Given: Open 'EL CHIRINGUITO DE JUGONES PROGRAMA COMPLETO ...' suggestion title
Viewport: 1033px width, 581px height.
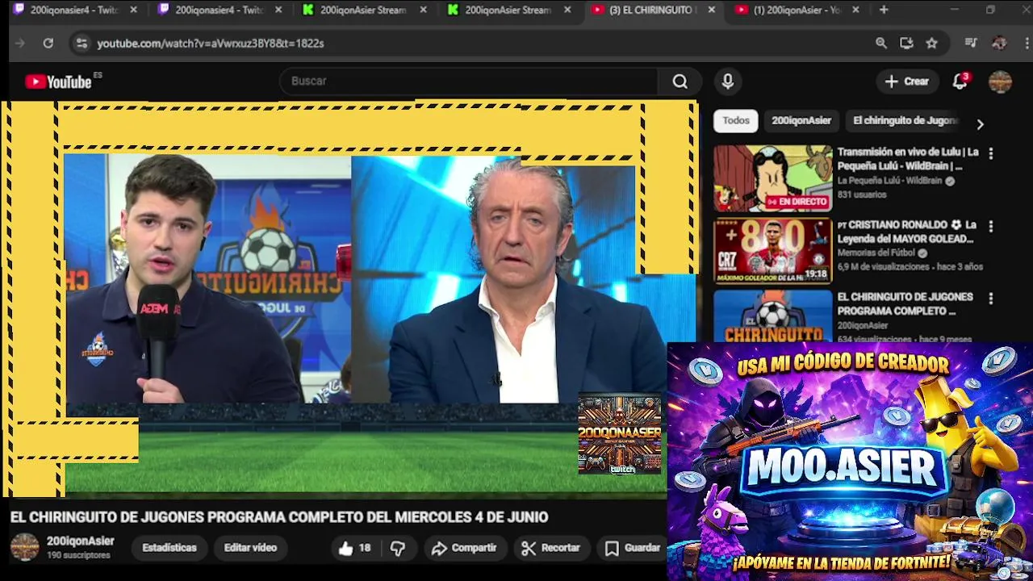Looking at the screenshot, I should coord(905,304).
